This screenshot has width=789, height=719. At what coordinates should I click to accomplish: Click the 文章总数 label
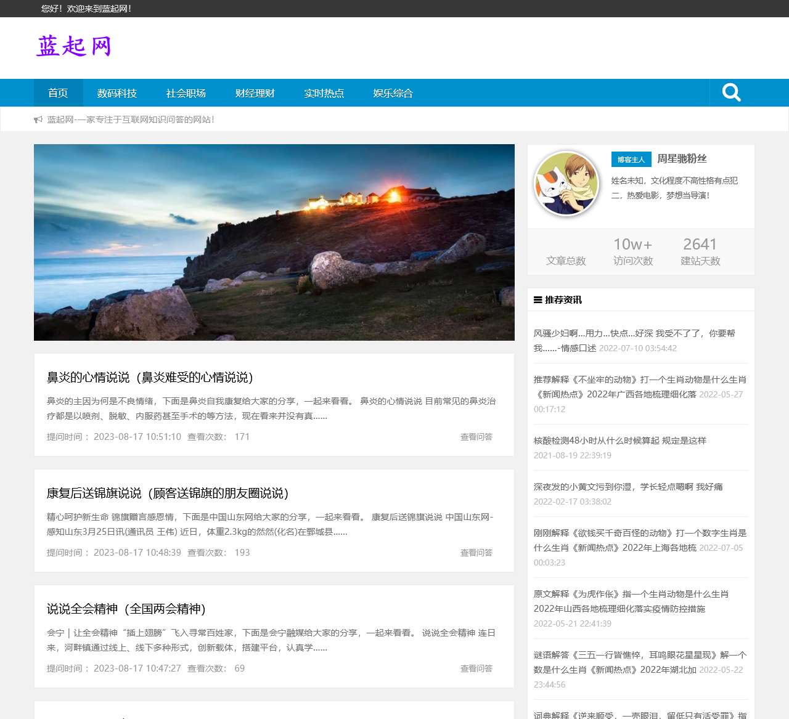566,261
